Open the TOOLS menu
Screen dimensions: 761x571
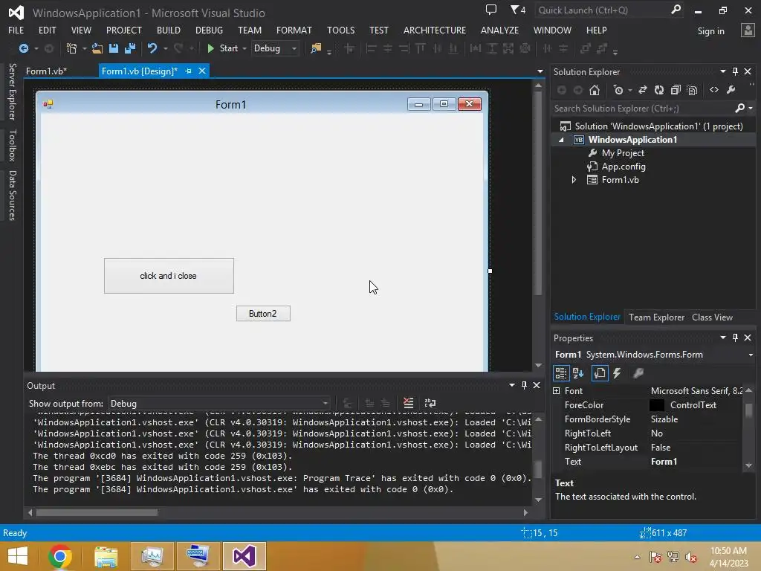[x=340, y=30]
